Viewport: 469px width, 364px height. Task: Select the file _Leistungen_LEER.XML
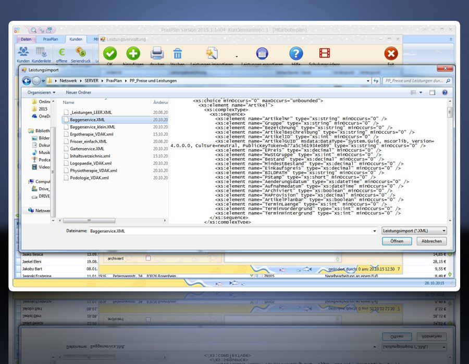[x=91, y=112]
